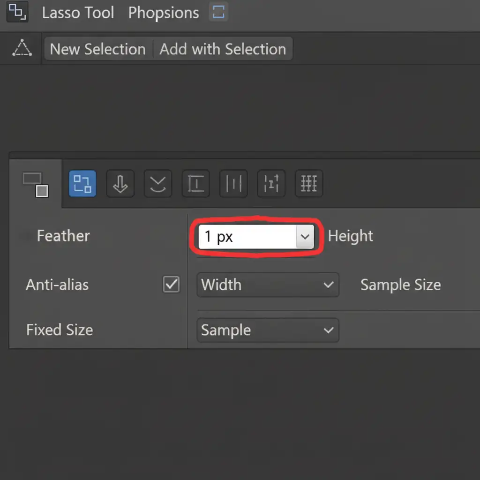Toggle the Anti-alias checkbox
Screen dimensions: 480x480
point(171,285)
